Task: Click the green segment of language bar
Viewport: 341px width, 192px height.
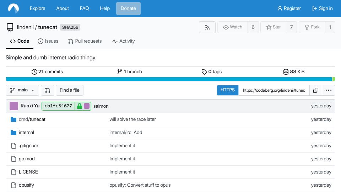Action: tap(334, 79)
